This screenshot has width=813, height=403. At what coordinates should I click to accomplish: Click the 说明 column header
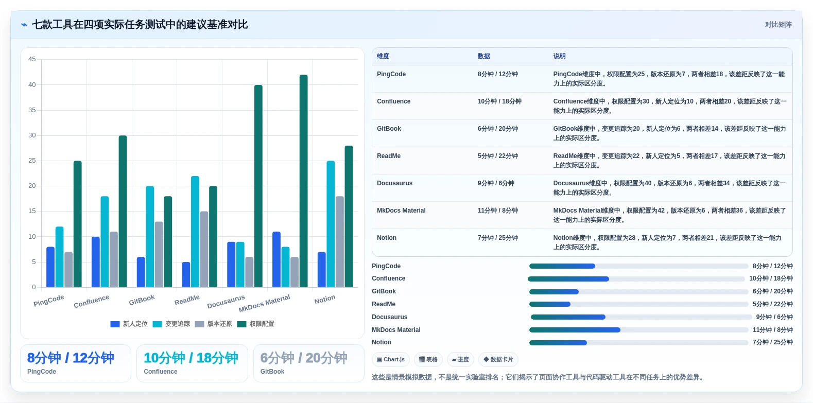click(x=560, y=57)
